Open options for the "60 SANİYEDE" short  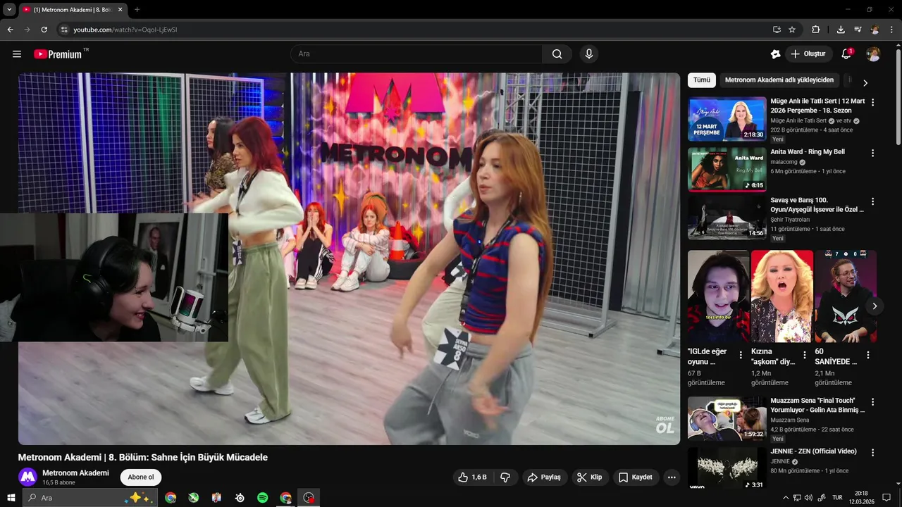(868, 356)
